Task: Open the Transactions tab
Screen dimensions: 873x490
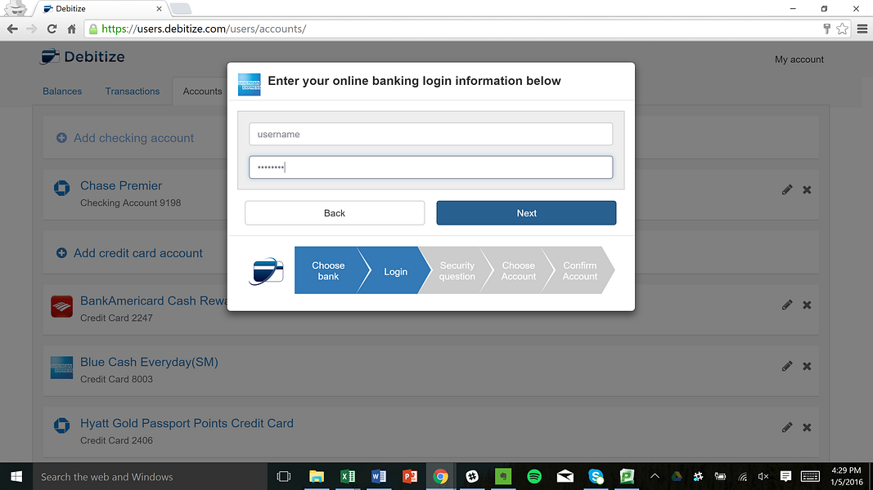Action: coord(133,91)
